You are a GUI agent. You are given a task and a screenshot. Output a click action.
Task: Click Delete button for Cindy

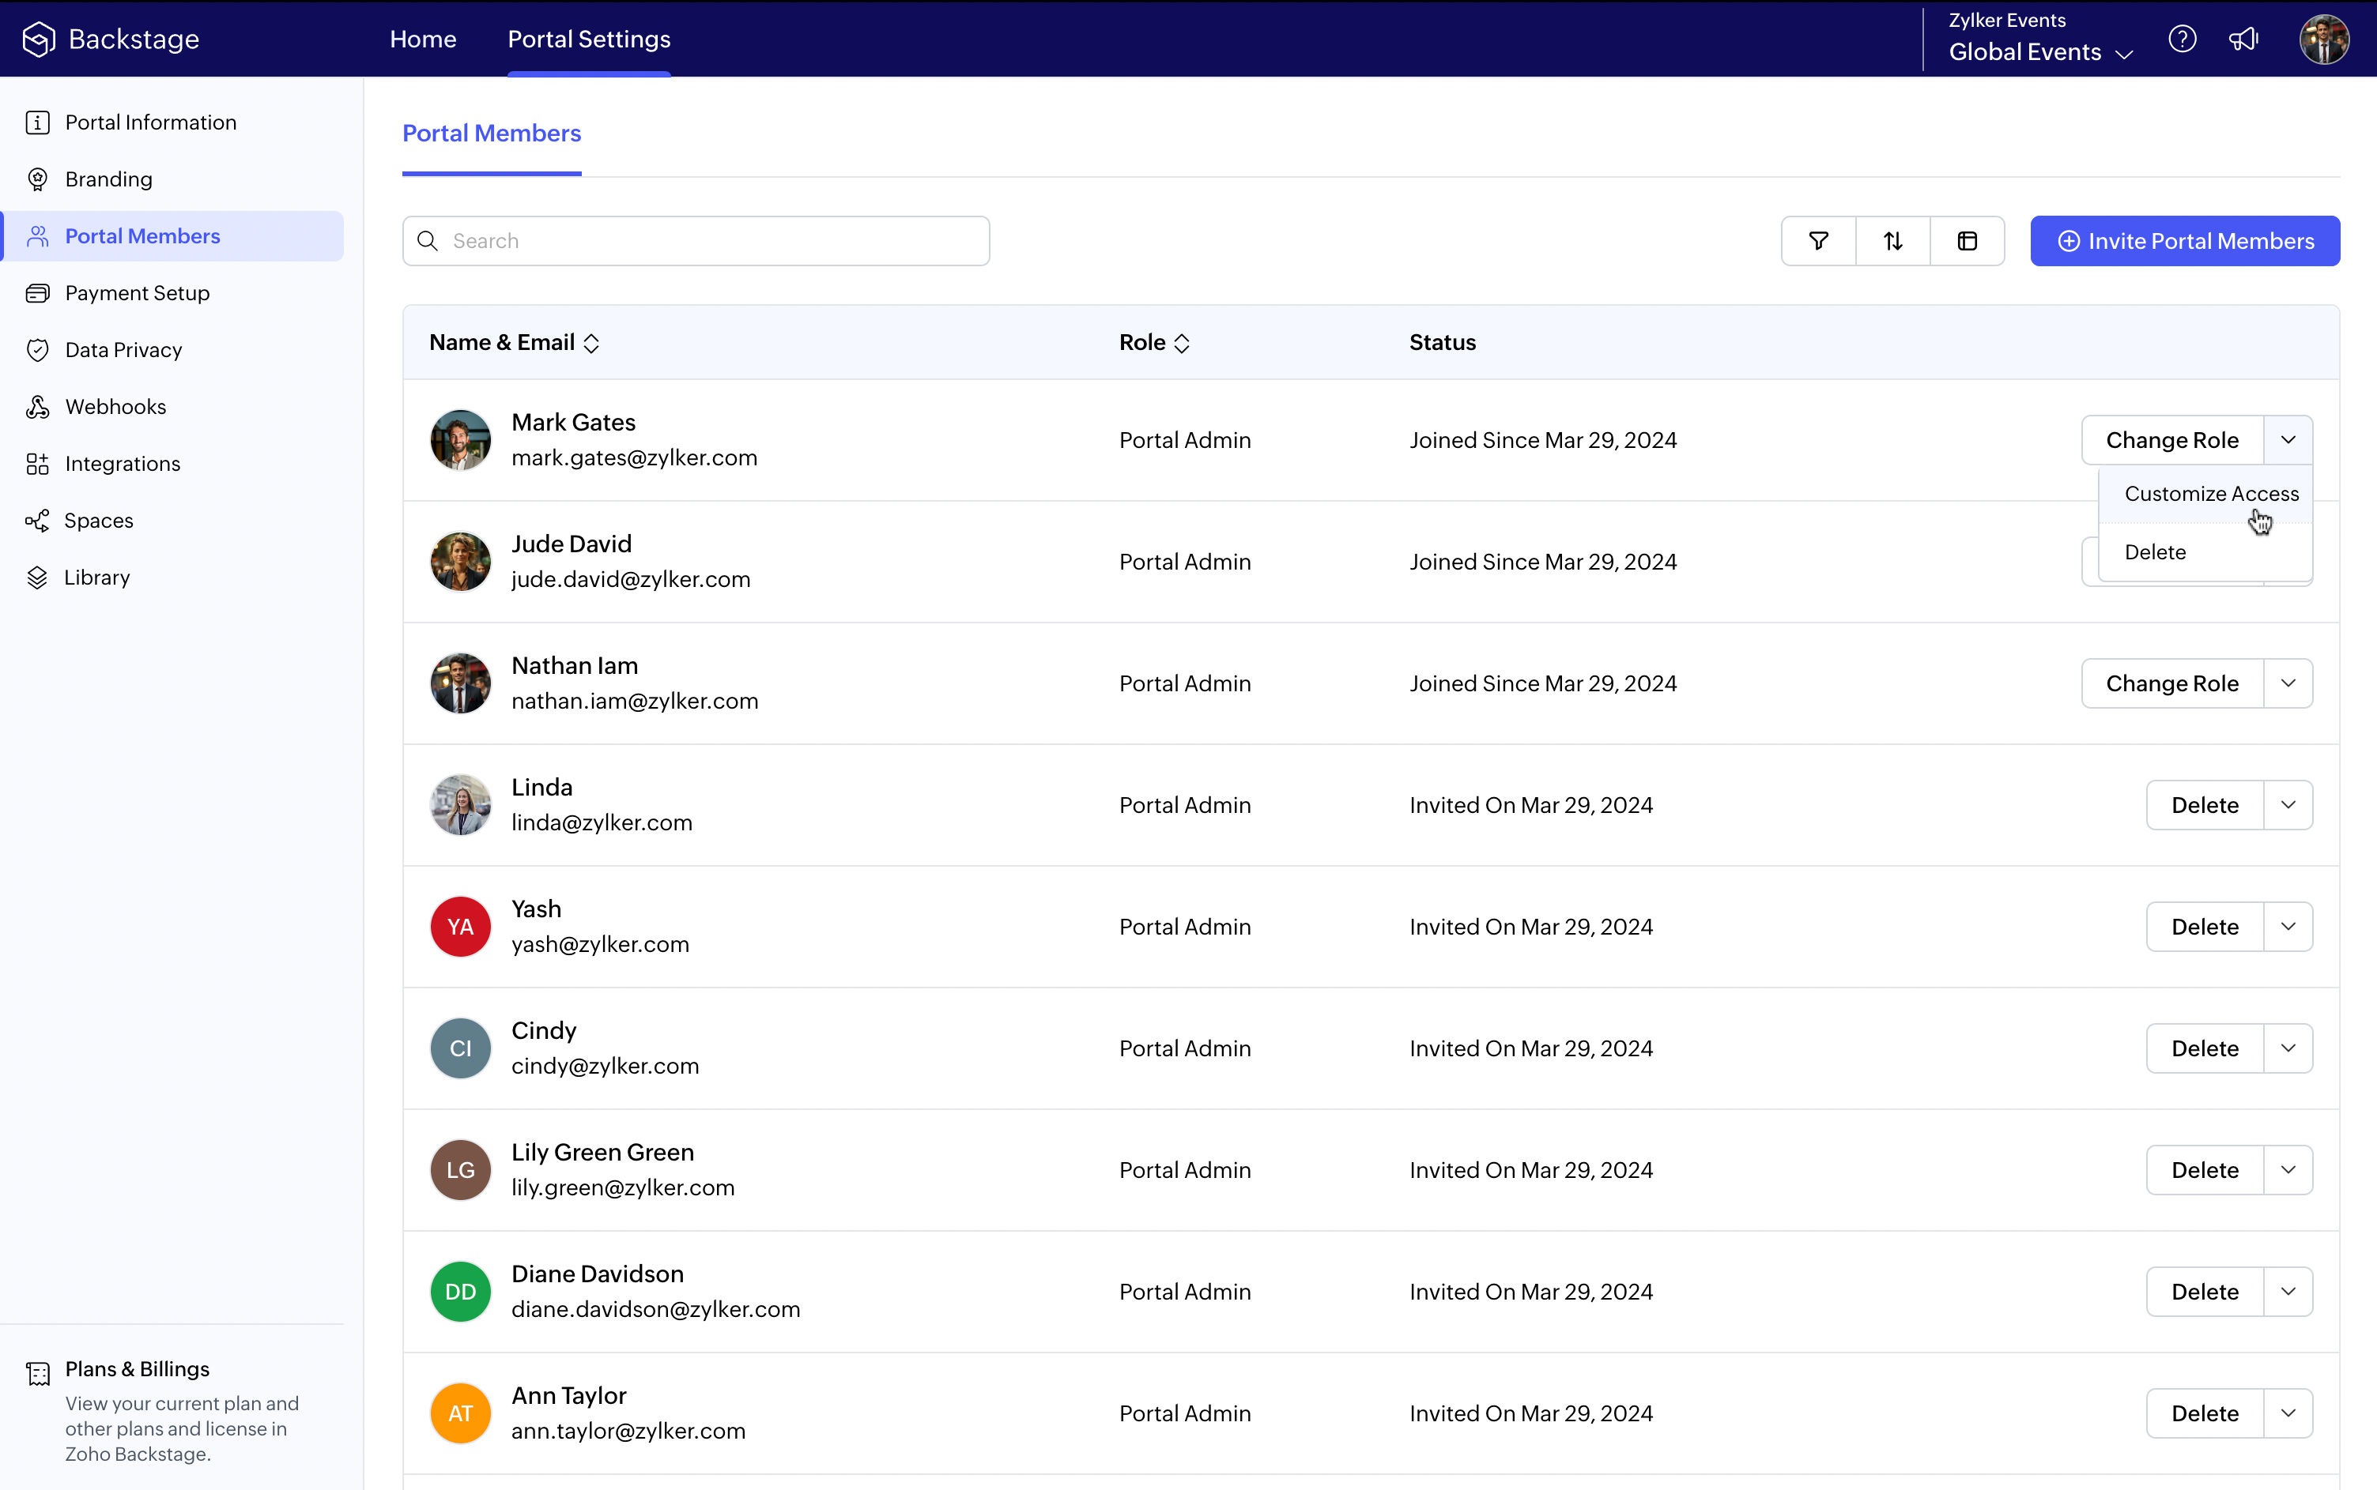[x=2205, y=1048]
